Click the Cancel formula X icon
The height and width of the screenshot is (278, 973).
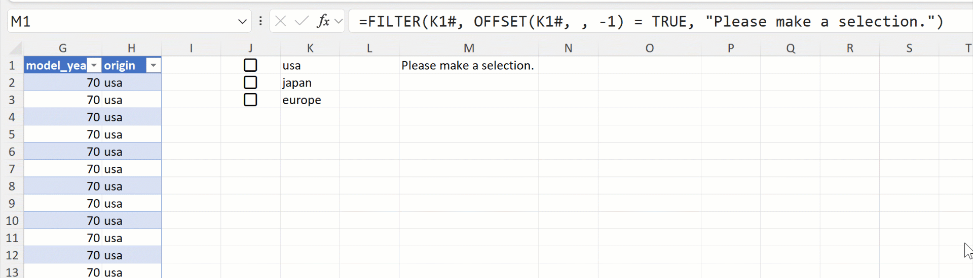[281, 21]
